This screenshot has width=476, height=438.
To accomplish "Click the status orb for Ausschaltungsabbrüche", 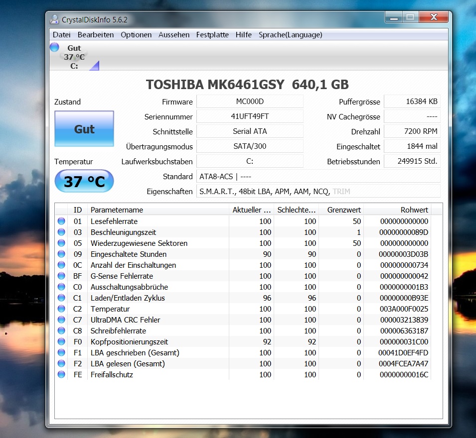I will pyautogui.click(x=61, y=287).
